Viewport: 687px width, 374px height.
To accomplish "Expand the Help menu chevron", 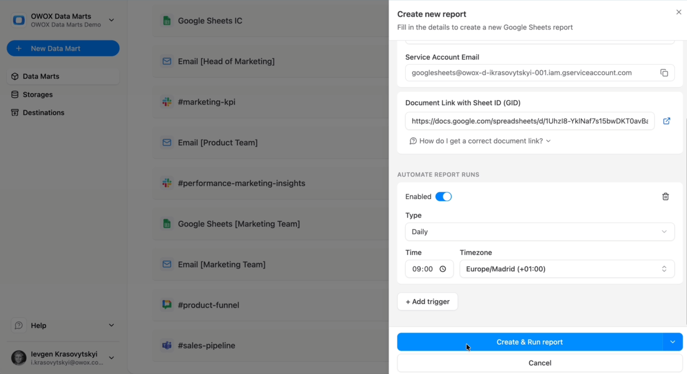I will [x=112, y=325].
